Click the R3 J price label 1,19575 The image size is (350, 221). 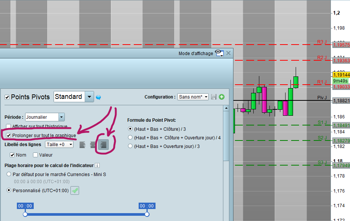pos(341,45)
